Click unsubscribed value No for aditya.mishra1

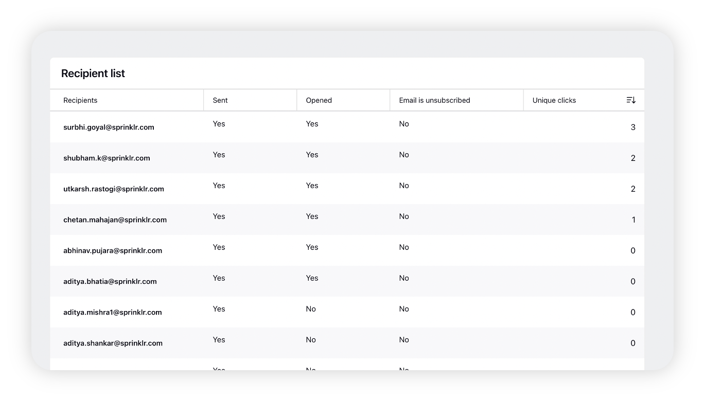[404, 309]
